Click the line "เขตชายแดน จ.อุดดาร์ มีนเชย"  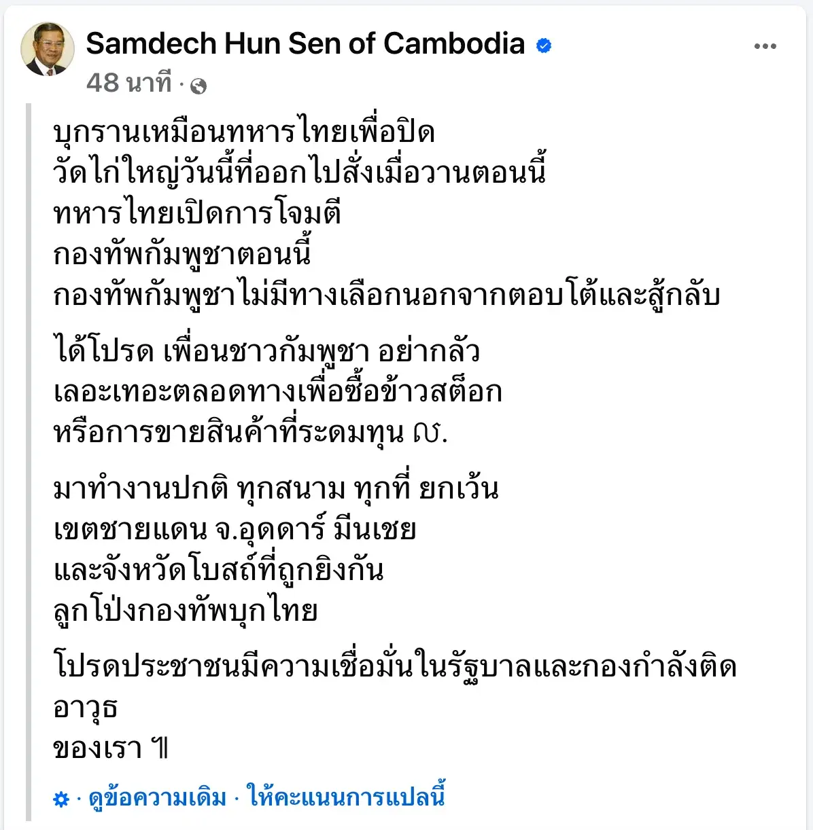pos(235,530)
